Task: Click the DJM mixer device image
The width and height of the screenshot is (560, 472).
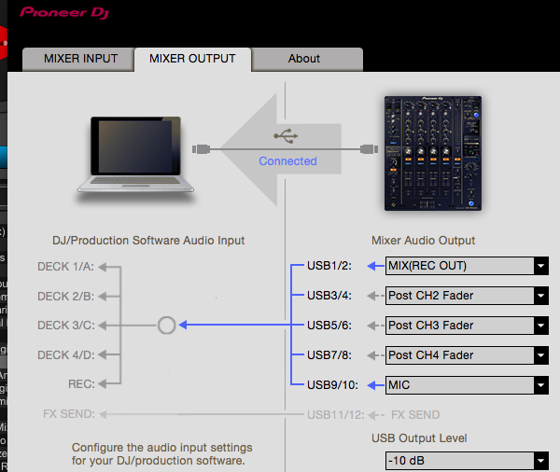Action: [x=433, y=153]
